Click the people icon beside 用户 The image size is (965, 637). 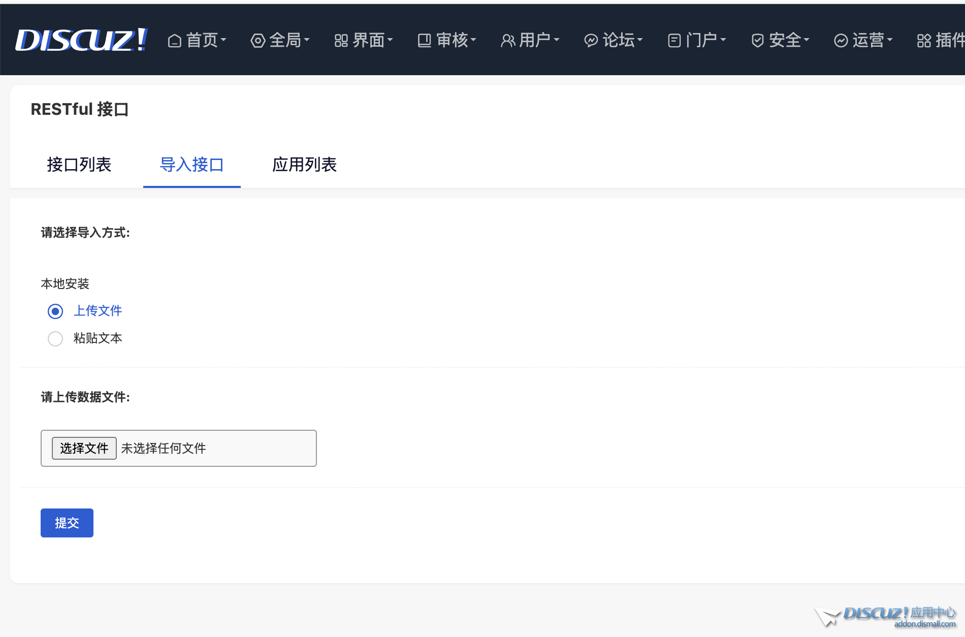click(507, 41)
